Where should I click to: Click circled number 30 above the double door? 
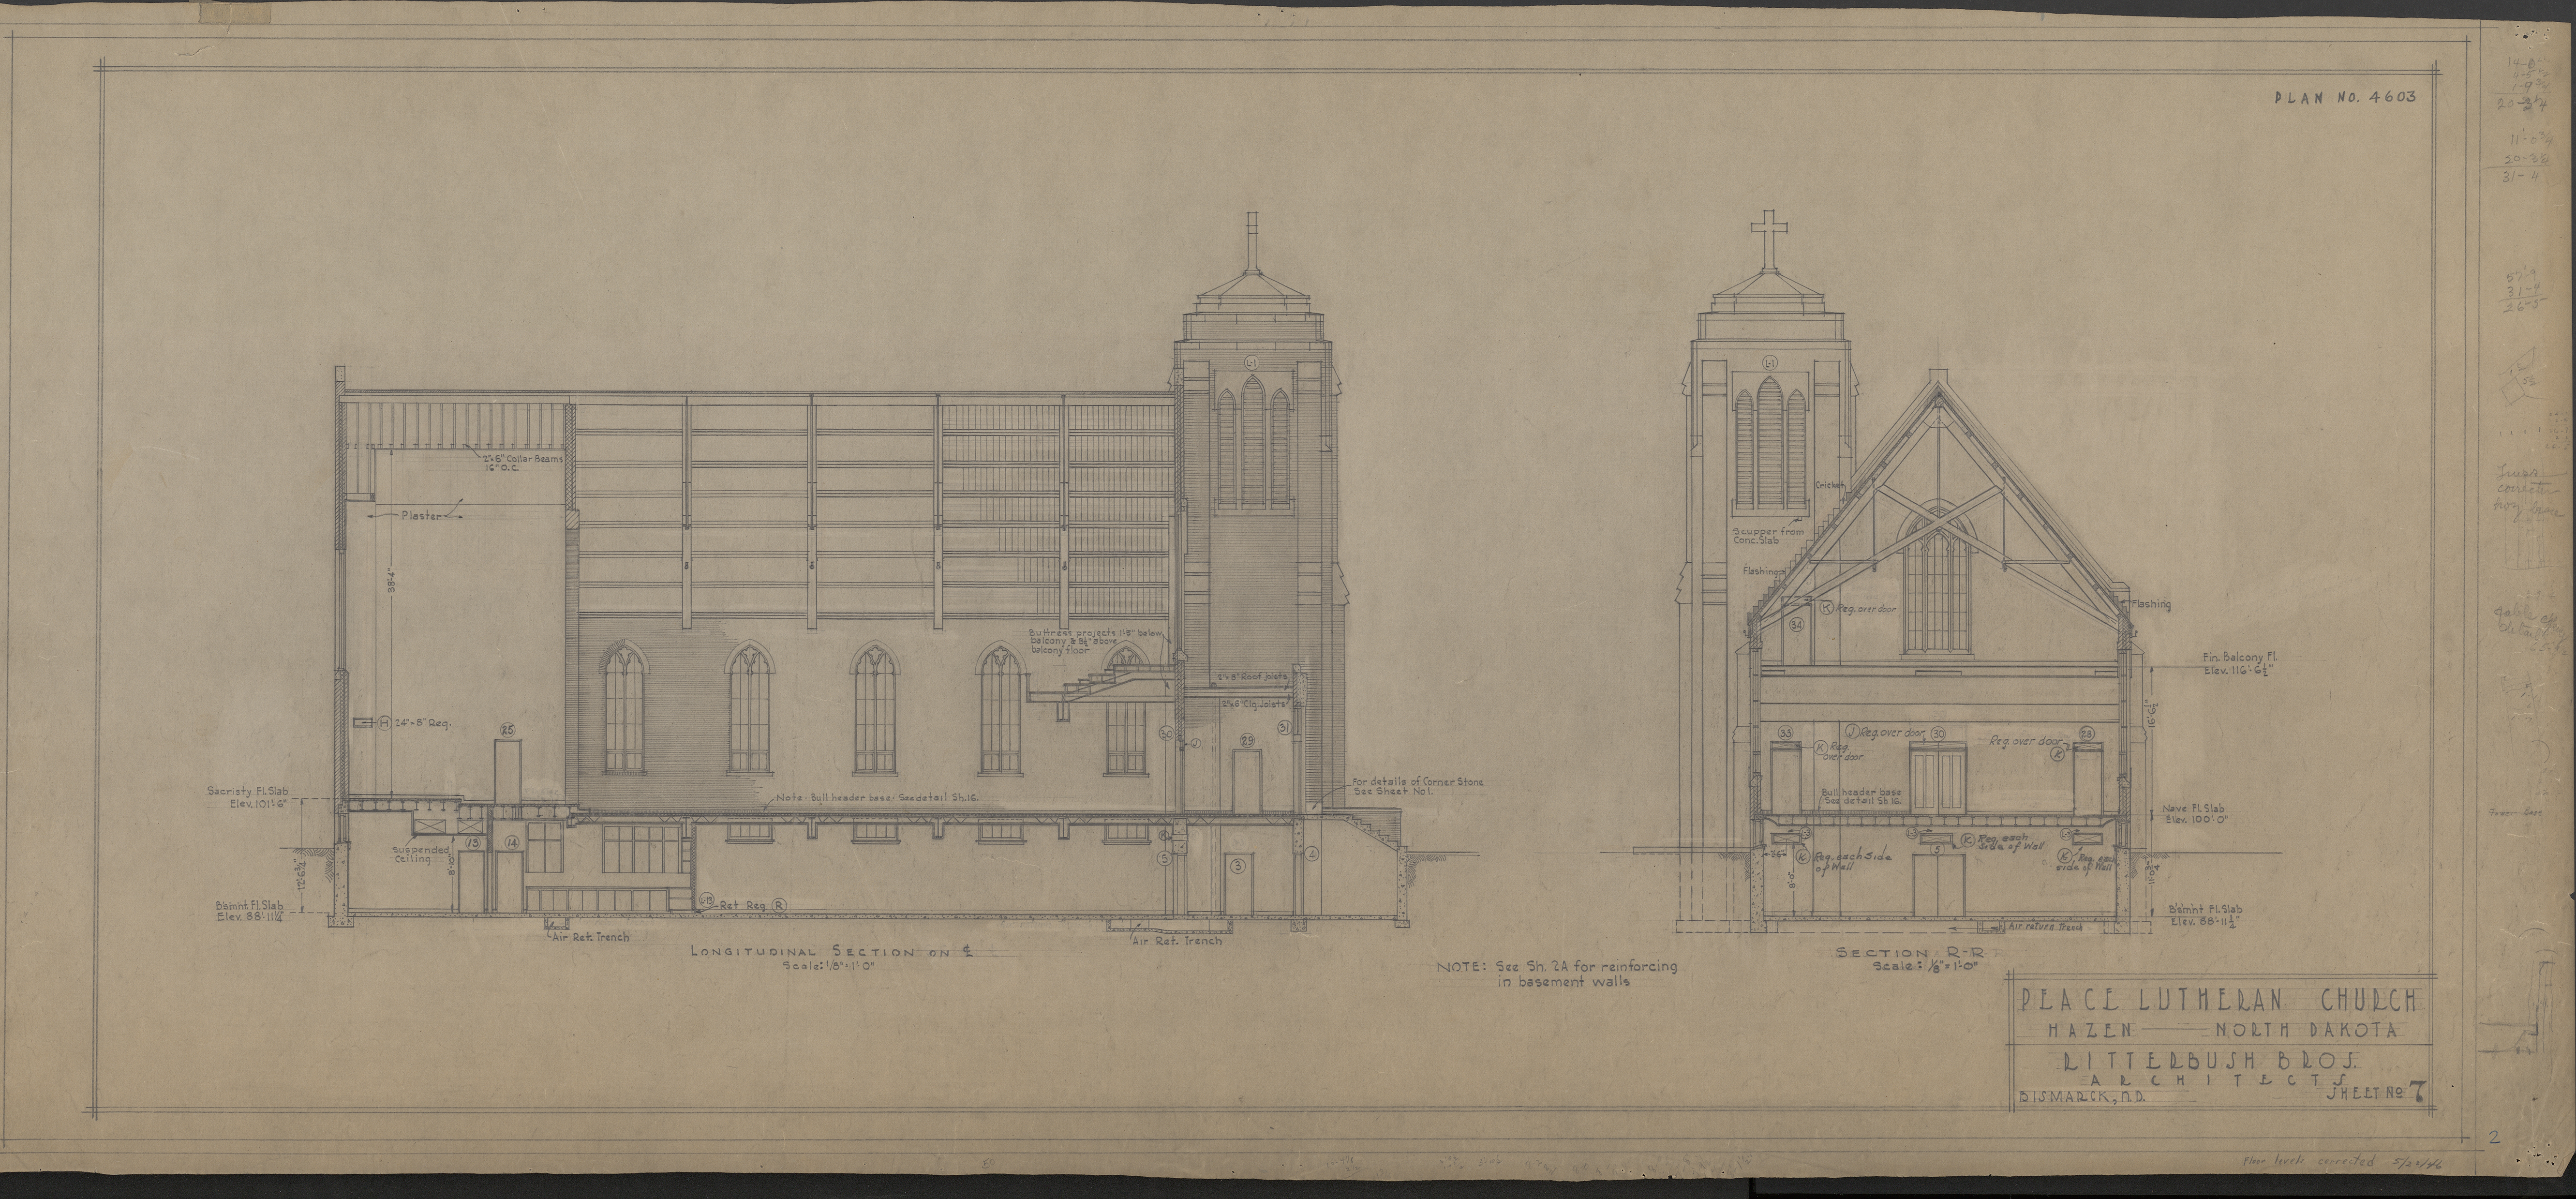pyautogui.click(x=1939, y=735)
